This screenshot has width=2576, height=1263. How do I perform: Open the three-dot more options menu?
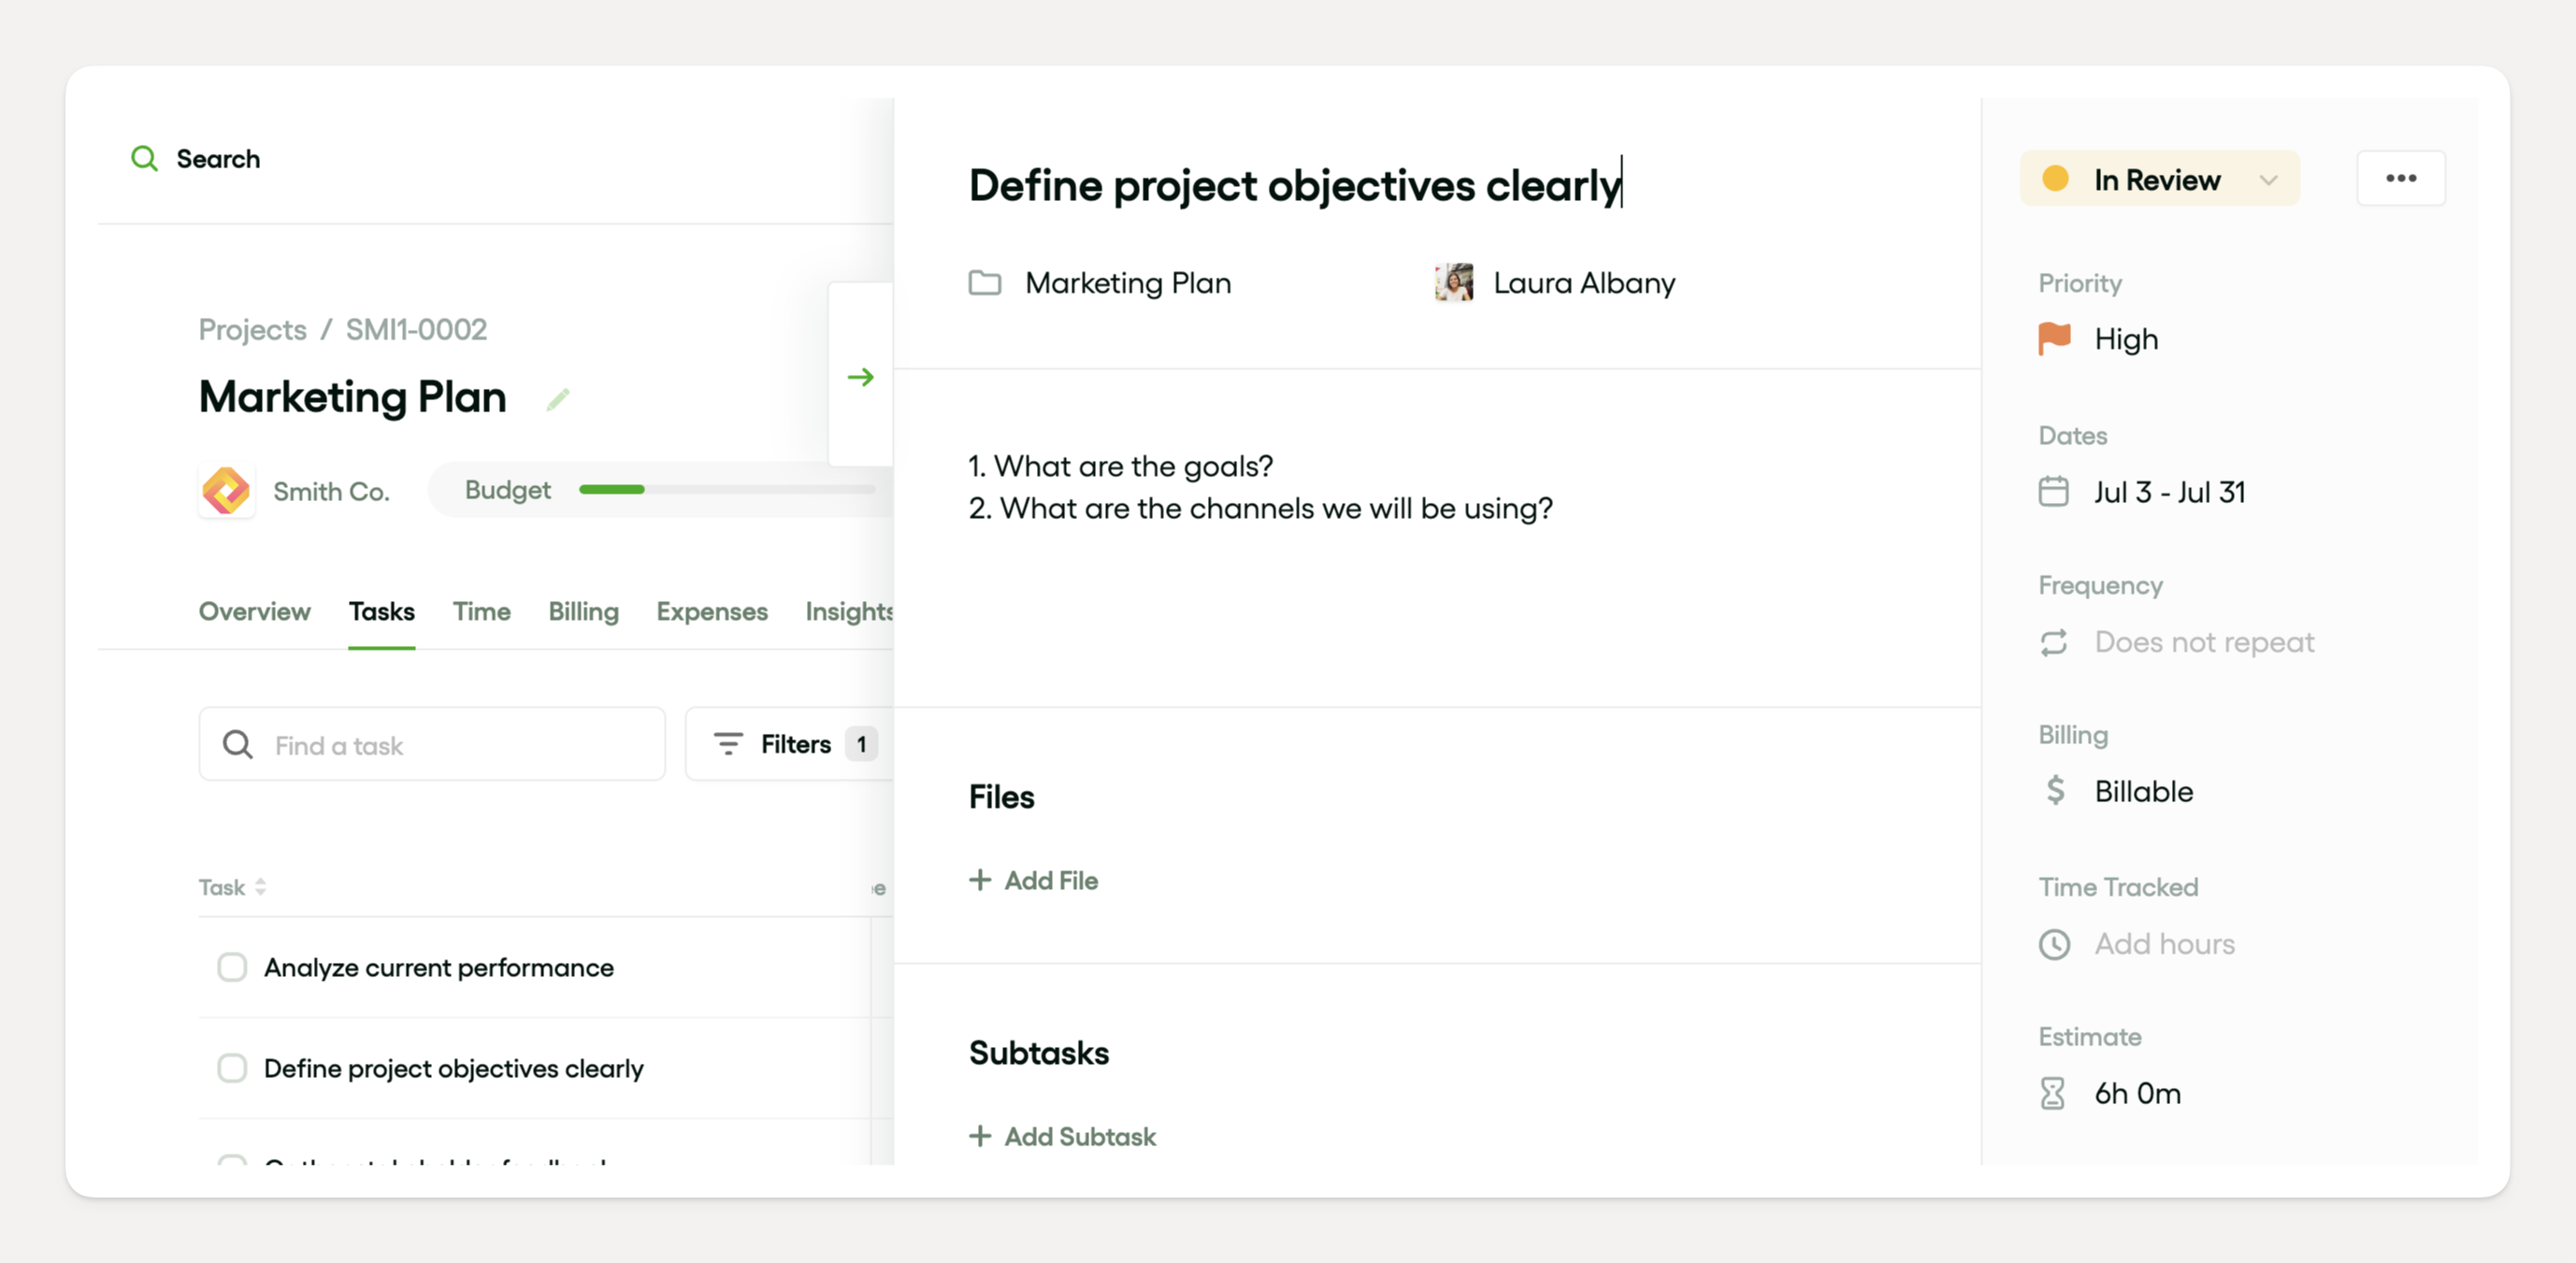[x=2400, y=179]
